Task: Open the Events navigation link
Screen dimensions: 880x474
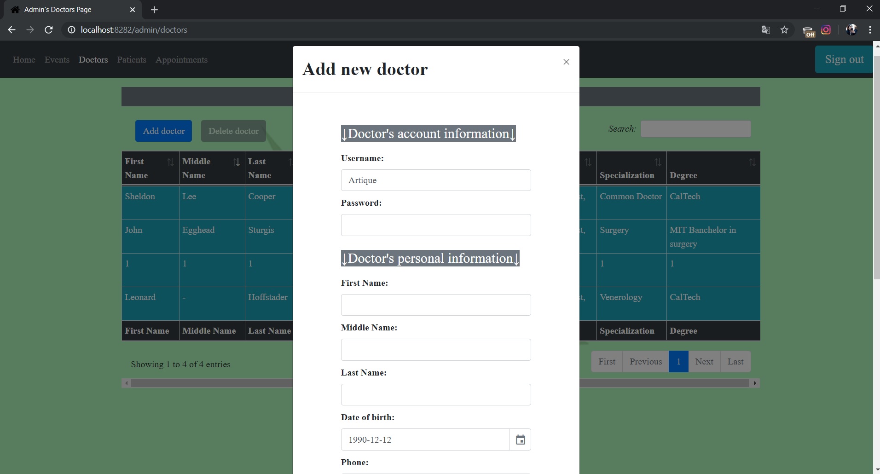Action: 57,60
